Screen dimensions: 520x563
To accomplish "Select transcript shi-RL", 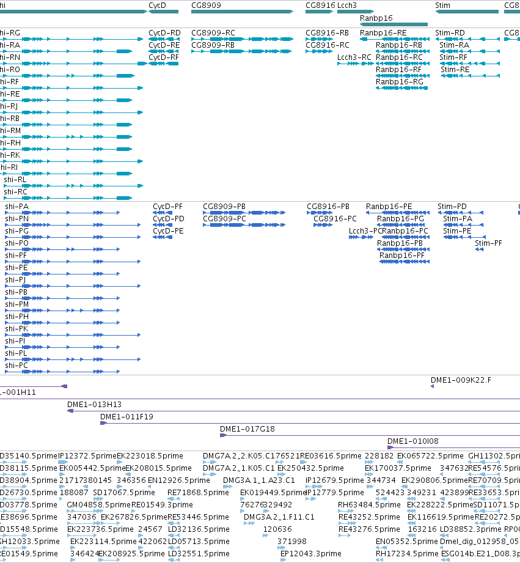I will 15,179.
